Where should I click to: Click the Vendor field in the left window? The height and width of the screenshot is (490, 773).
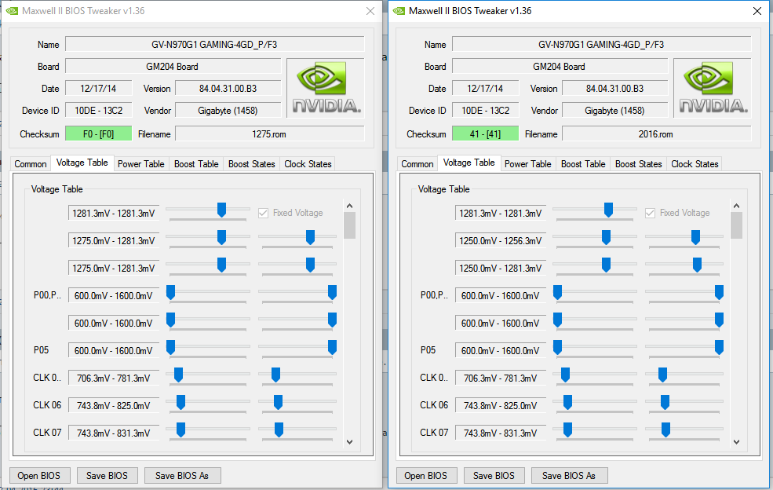(x=228, y=111)
